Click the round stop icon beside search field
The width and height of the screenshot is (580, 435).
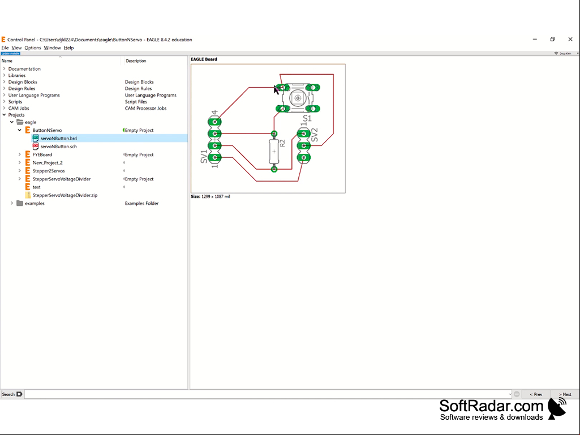[517, 394]
